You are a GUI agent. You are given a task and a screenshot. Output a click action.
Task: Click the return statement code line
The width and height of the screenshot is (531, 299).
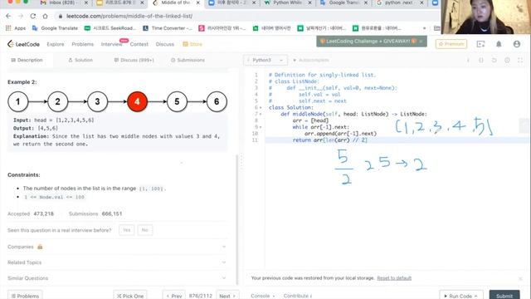coord(330,140)
